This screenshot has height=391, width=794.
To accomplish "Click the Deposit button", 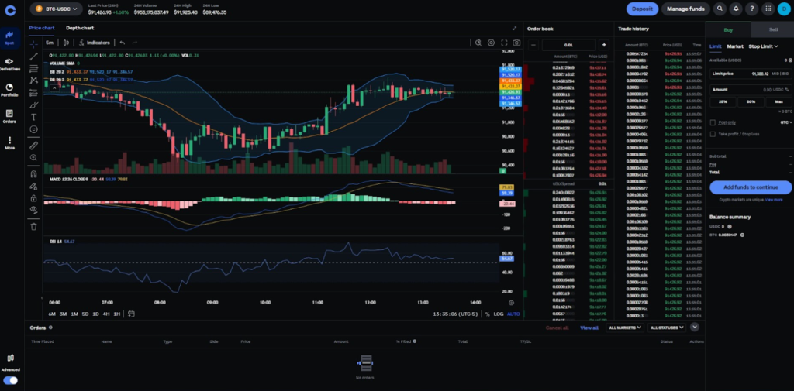I will 642,9.
